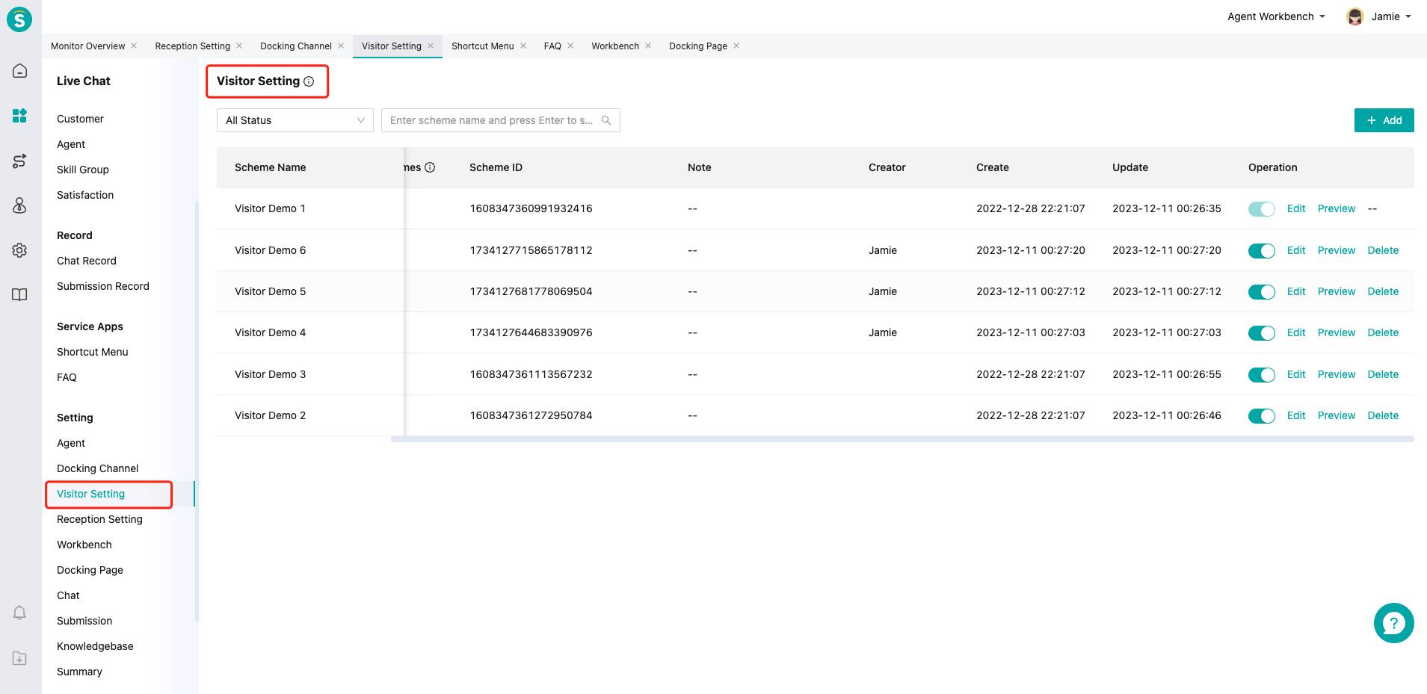
Task: Close the Docking Page tab
Action: (x=736, y=46)
